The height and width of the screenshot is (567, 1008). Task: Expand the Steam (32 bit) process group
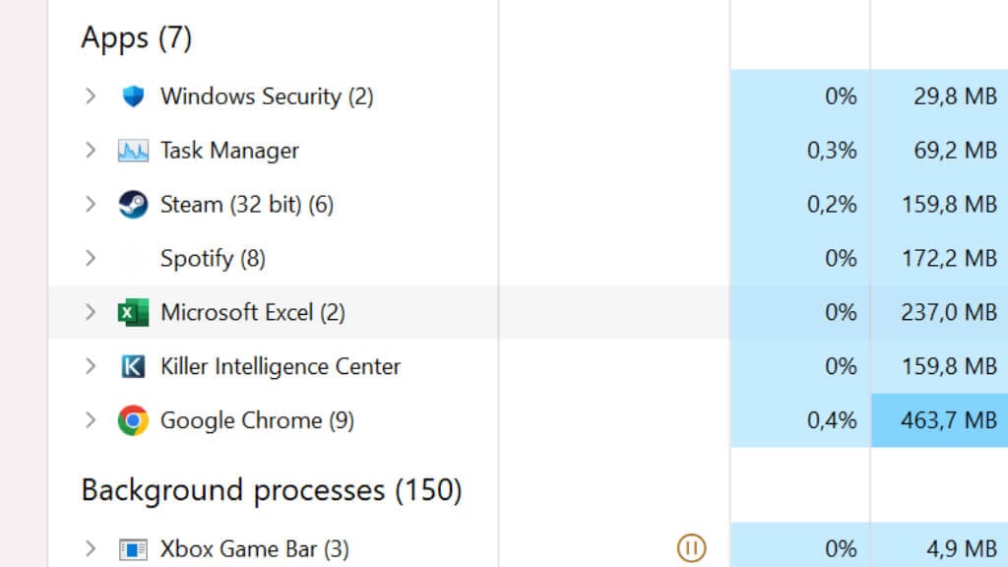pos(91,205)
